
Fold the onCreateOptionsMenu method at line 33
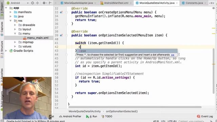click(66, 12)
